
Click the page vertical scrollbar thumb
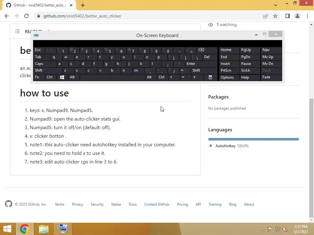[x=311, y=158]
